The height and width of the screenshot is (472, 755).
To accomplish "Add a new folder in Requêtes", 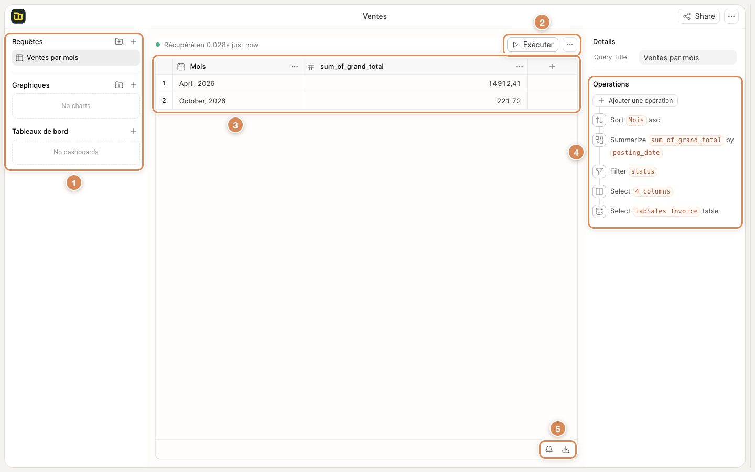I will 119,41.
